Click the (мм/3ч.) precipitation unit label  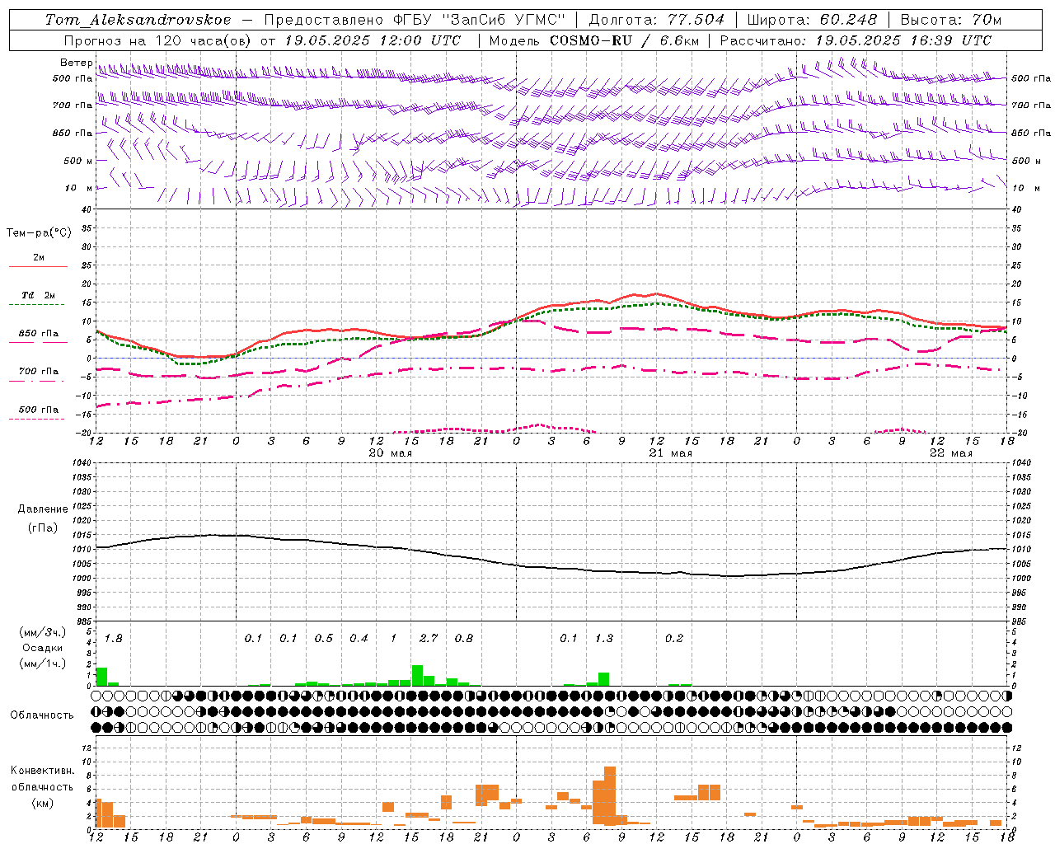pos(42,632)
